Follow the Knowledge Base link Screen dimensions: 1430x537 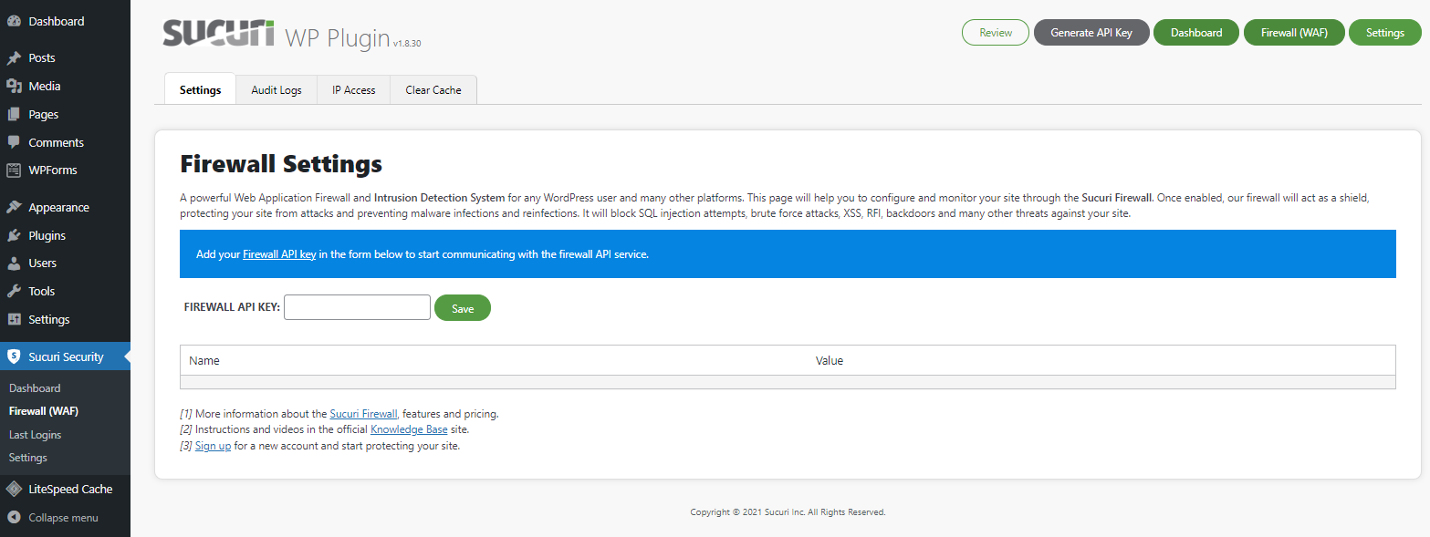pyautogui.click(x=409, y=429)
